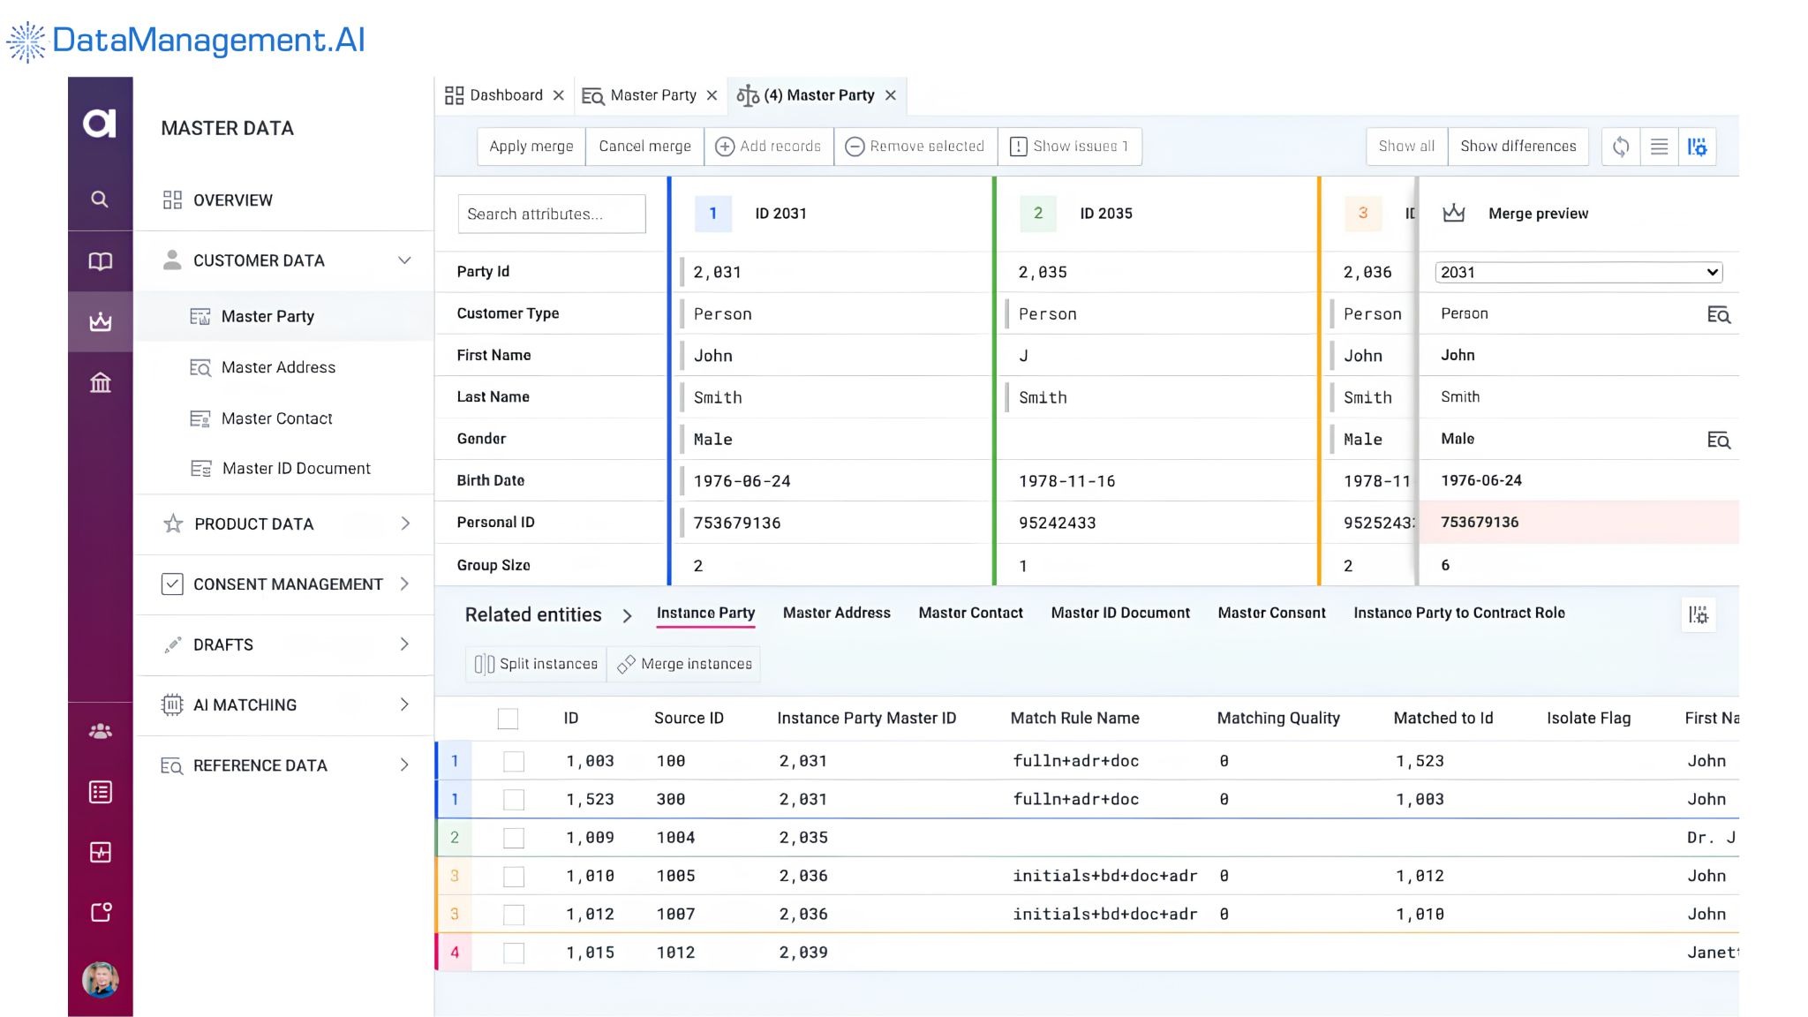
Task: Open the Master ID Document related tab
Action: click(1120, 613)
